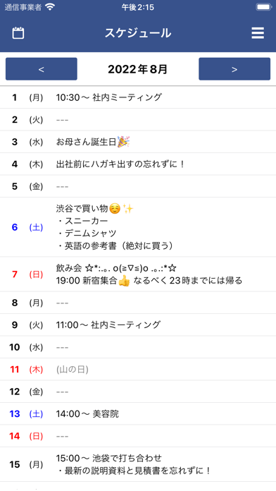Open August 1 社内ミーティング entry
276x491 pixels.
pos(138,97)
